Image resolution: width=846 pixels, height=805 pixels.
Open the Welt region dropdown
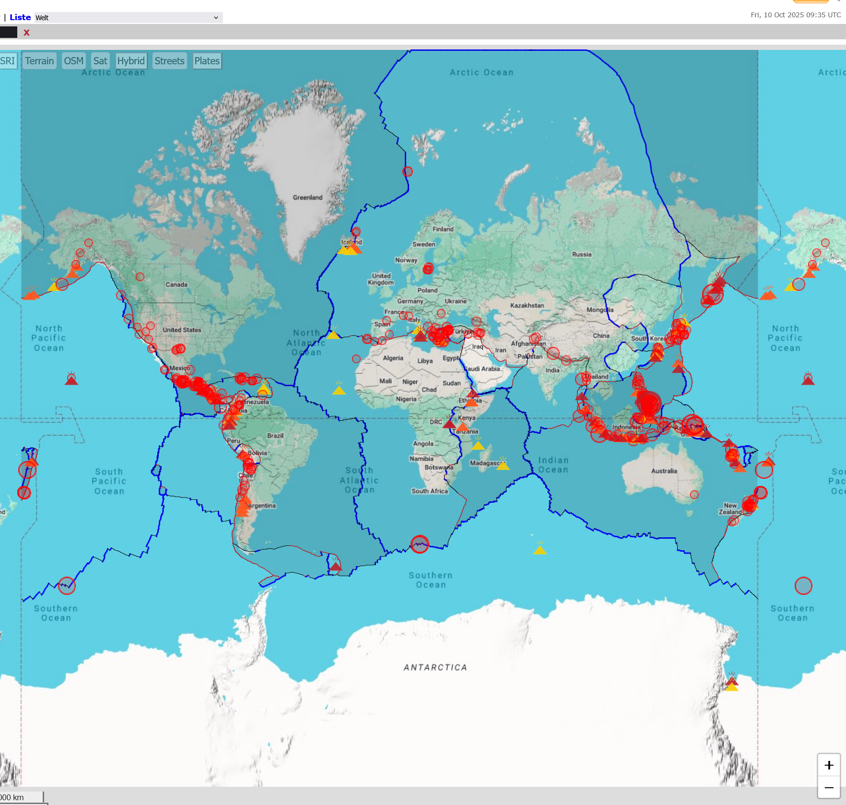128,18
